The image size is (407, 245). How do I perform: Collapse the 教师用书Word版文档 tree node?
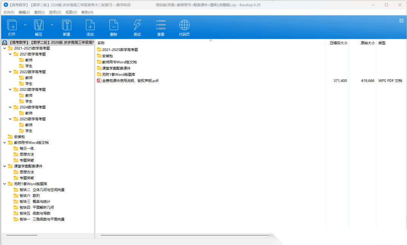click(5, 143)
